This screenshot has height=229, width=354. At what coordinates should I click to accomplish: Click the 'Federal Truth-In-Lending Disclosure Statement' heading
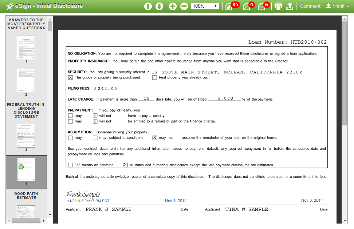[x=26, y=111]
